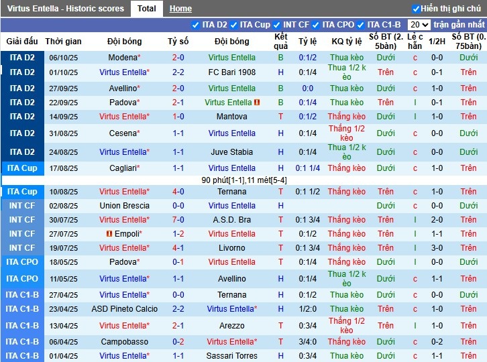Click the Sassari Torres team link

231,356
